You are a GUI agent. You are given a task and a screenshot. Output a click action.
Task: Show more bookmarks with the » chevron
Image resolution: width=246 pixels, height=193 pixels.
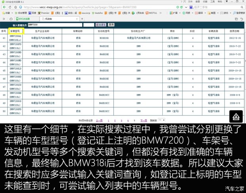coord(161,13)
